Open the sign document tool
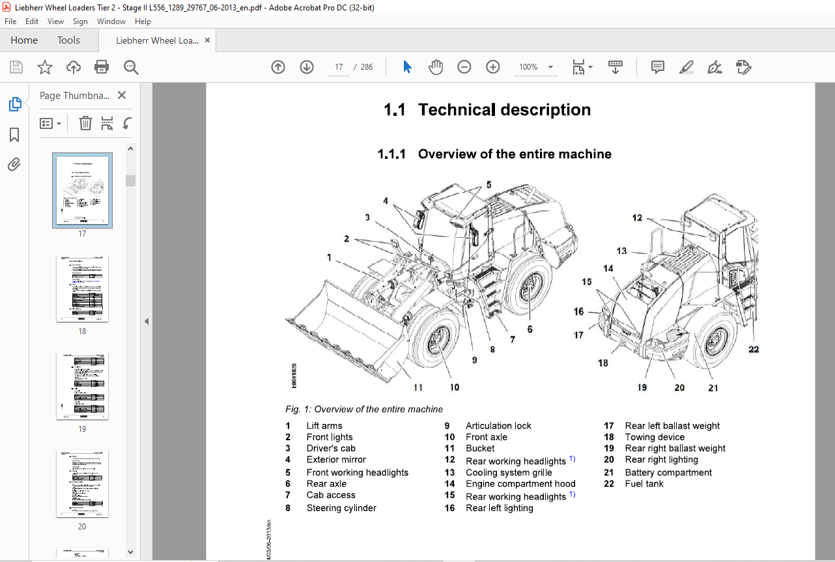 (715, 67)
